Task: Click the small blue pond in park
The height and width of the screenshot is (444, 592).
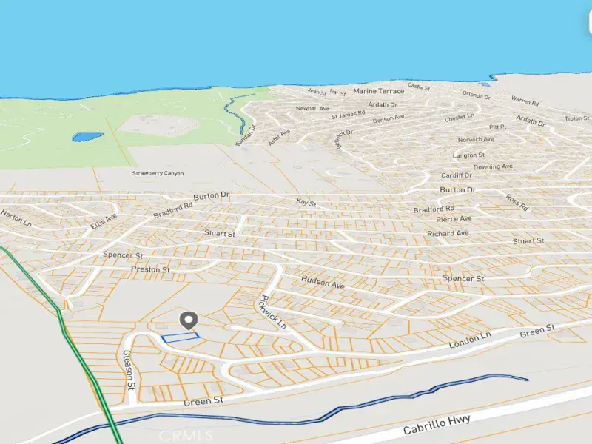Action: tap(87, 137)
